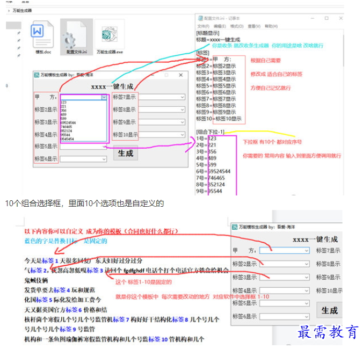Click Notepad line 标签2=标签2显示
The height and width of the screenshot is (349, 363).
tap(216, 66)
